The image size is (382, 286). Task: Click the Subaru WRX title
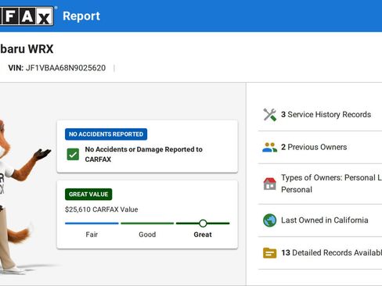pos(27,49)
